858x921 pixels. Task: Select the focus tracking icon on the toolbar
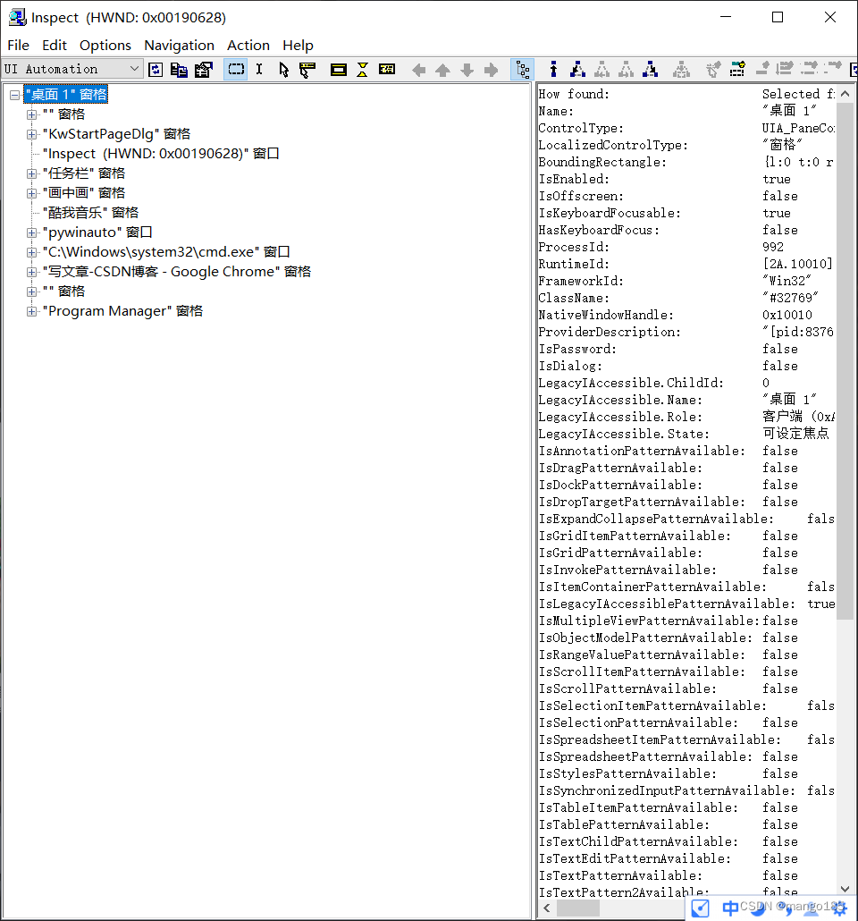pyautogui.click(x=305, y=69)
